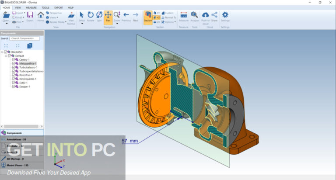Toggle the Centro-1 checkbox
This screenshot has height=180, width=336.
[14, 59]
